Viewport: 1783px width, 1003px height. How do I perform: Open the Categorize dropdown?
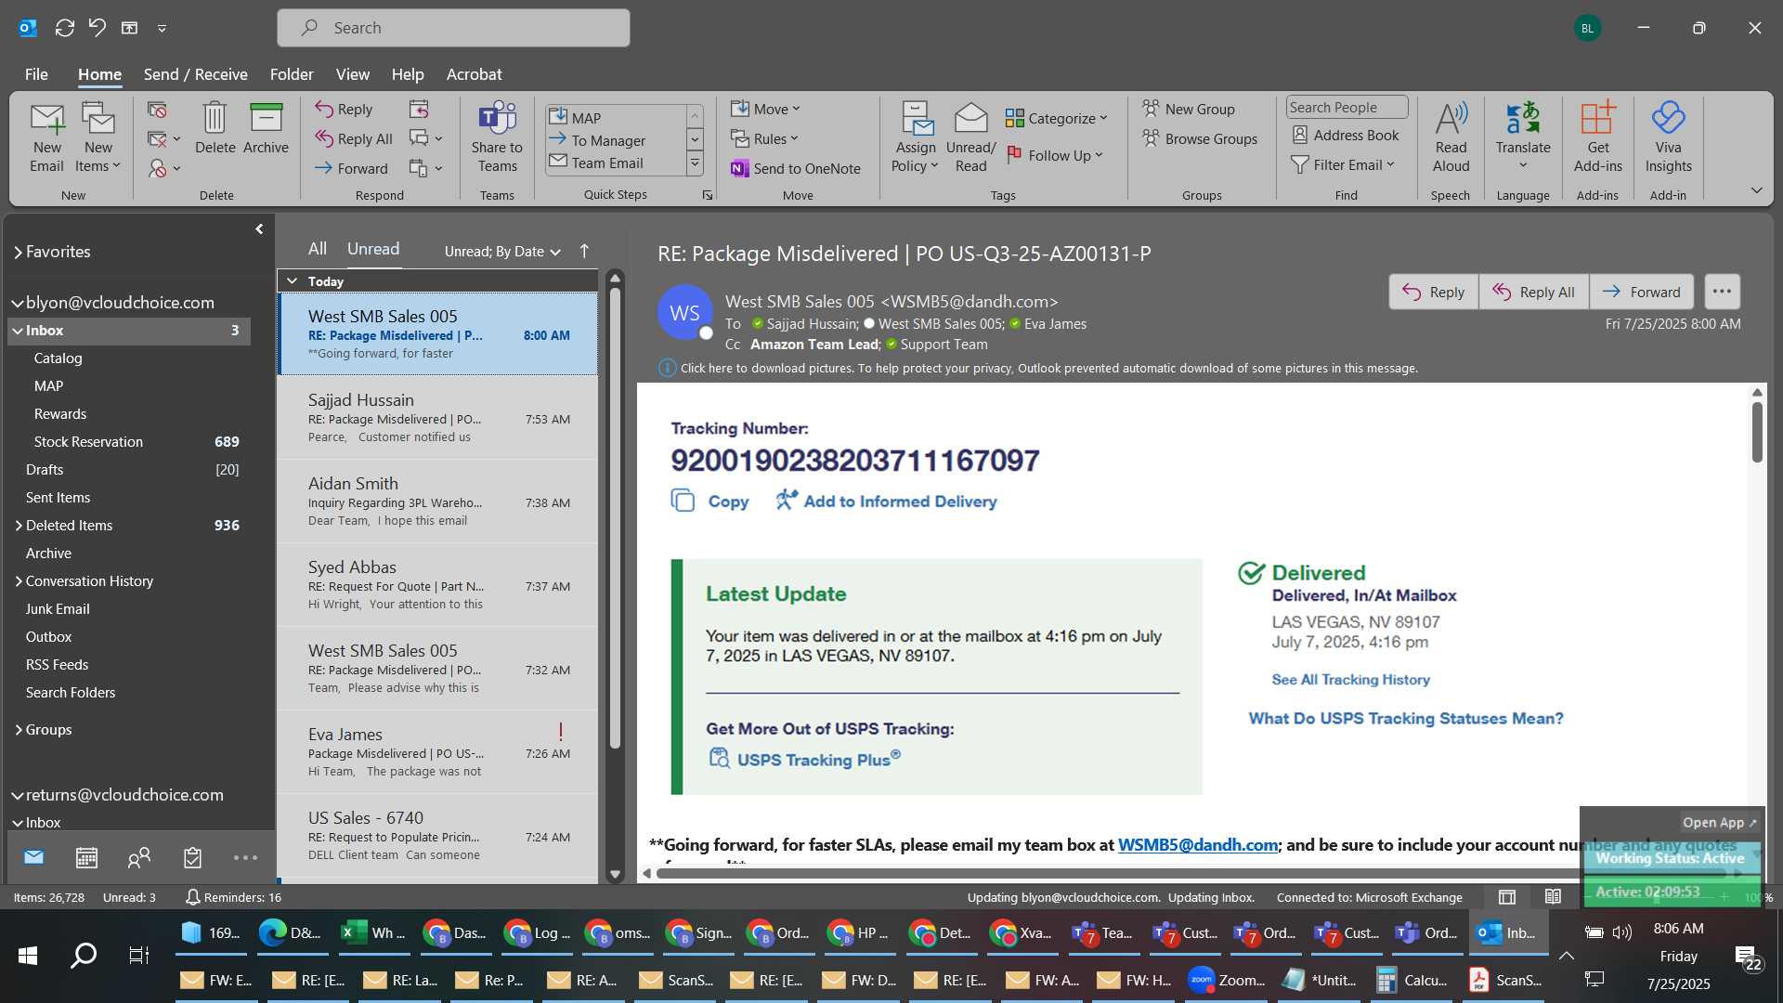1056,118
